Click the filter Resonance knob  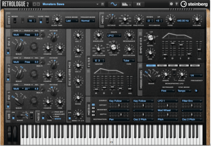pos(129,35)
